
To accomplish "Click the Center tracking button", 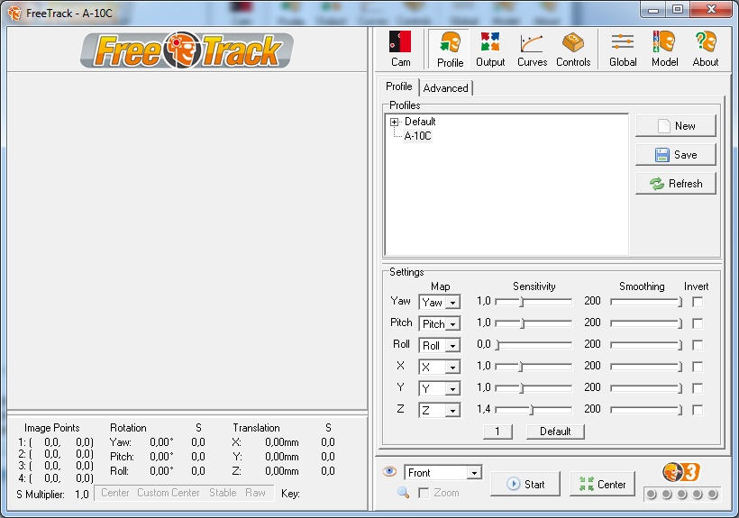I will click(602, 484).
